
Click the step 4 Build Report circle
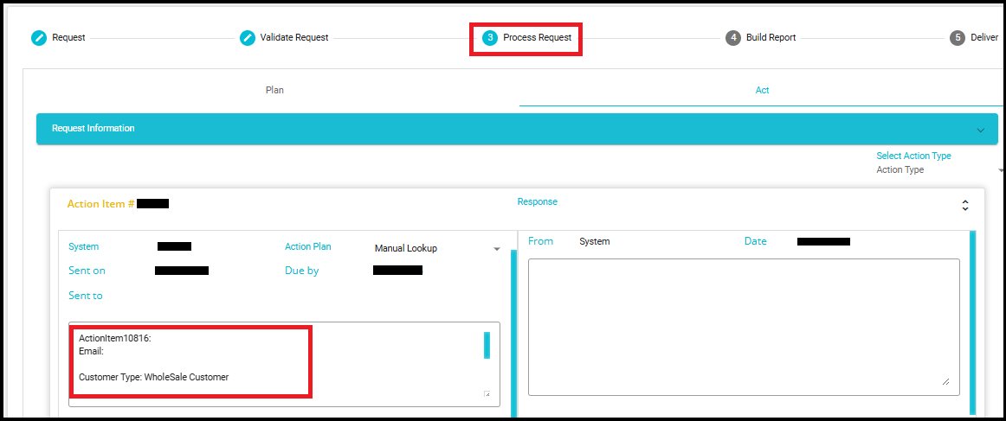coord(733,38)
